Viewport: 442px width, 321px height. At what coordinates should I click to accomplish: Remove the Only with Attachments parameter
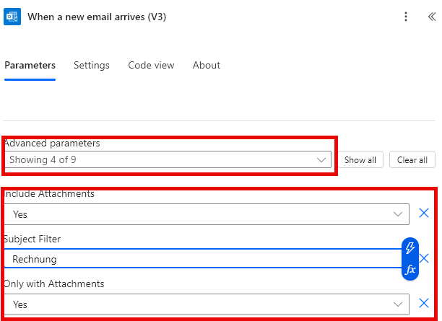pos(424,304)
